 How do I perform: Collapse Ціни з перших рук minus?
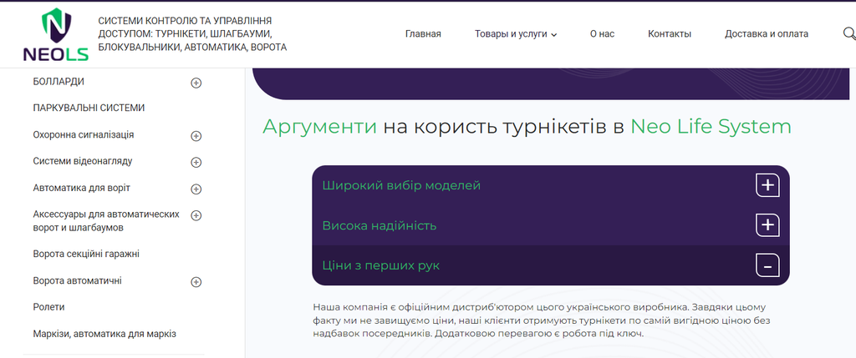pyautogui.click(x=767, y=265)
